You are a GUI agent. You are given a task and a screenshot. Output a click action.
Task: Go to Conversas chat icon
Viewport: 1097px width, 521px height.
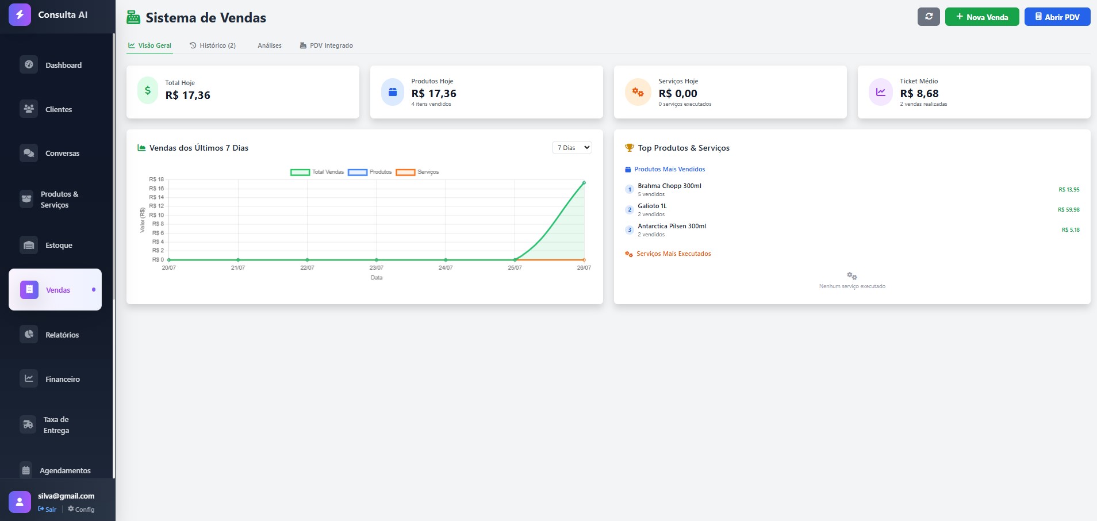[x=29, y=153]
